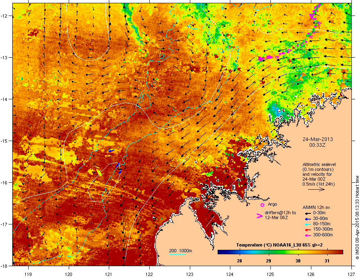The image size is (360, 278).
Task: Click the longitude axis label 126
Action: 311,274
